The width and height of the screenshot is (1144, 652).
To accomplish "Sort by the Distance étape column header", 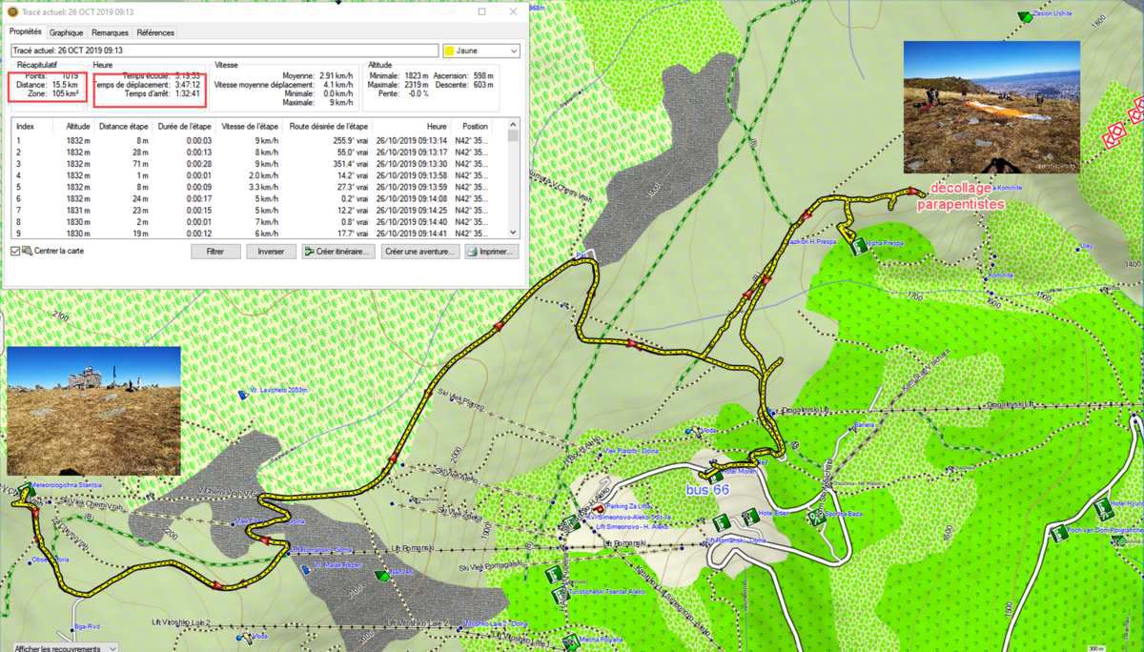I will click(124, 126).
